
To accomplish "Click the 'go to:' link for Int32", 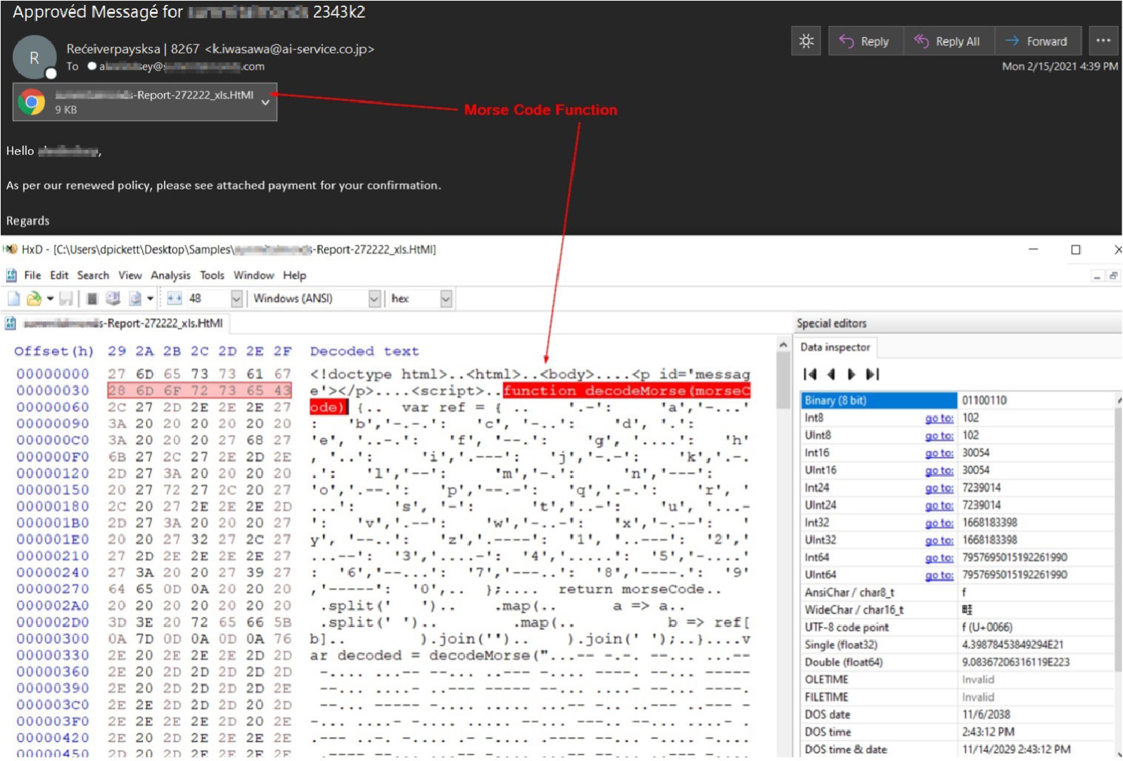I will (939, 523).
